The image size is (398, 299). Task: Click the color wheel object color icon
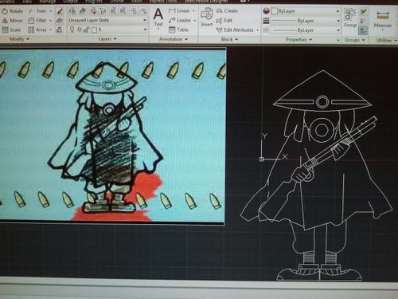pyautogui.click(x=266, y=11)
